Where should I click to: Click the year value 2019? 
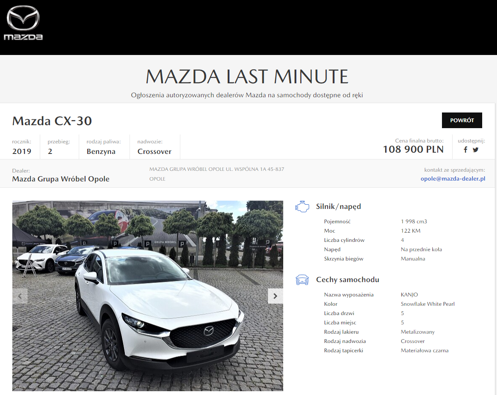point(22,151)
